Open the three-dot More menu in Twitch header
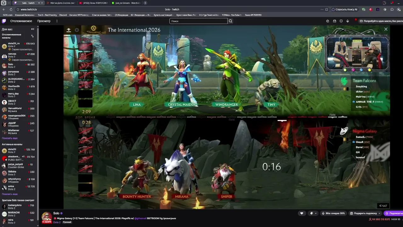 (57, 21)
